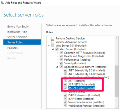Select the Web Server (IIS) (Installed) label
Viewport: 120px width, 110px height.
(x=71, y=45)
